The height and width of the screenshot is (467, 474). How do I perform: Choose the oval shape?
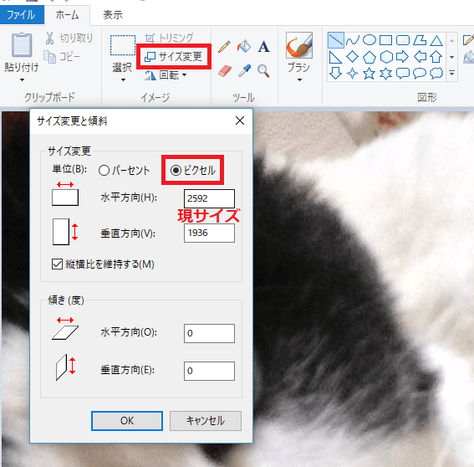pos(369,40)
